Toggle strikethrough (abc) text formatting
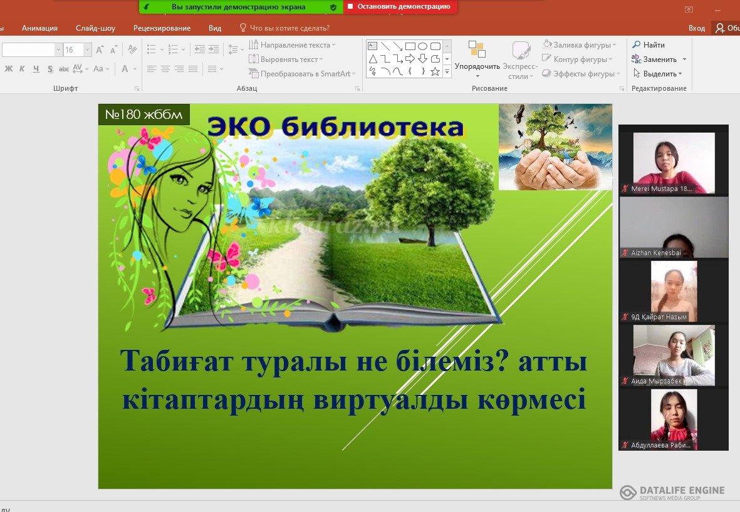 click(x=64, y=69)
